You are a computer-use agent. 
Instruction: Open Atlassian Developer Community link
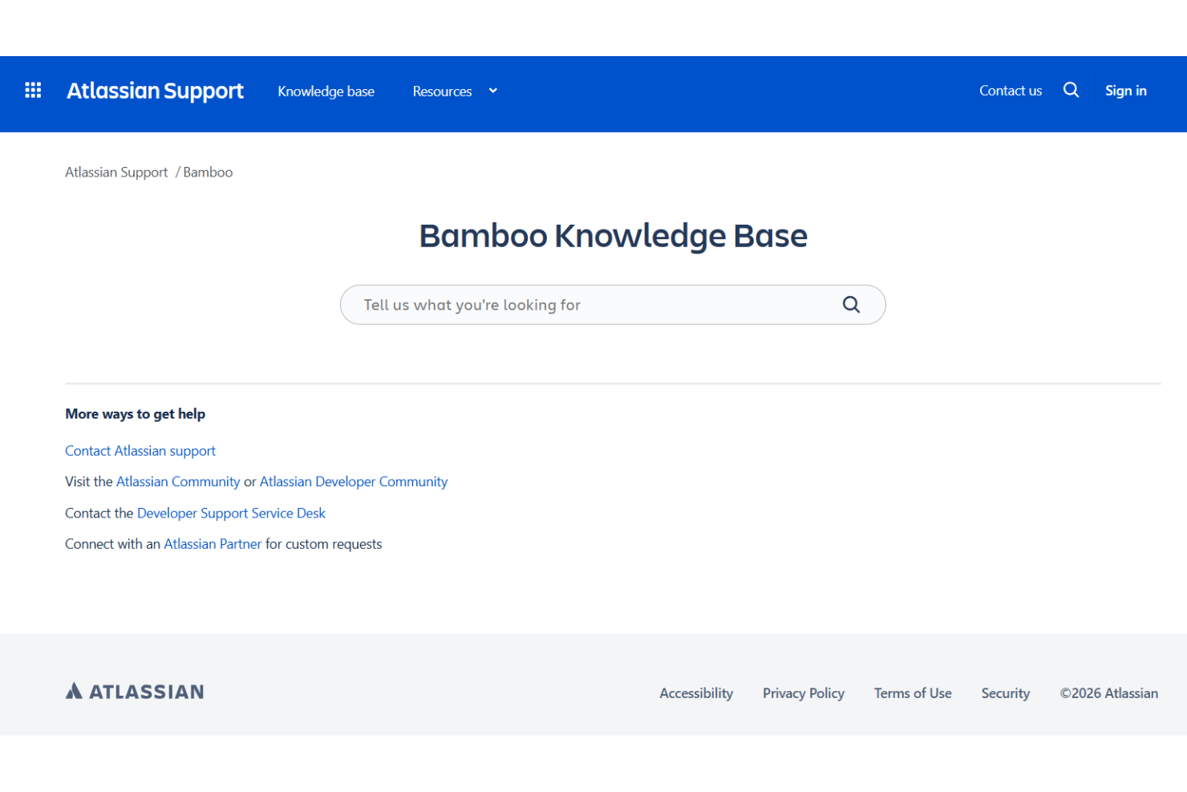click(354, 481)
